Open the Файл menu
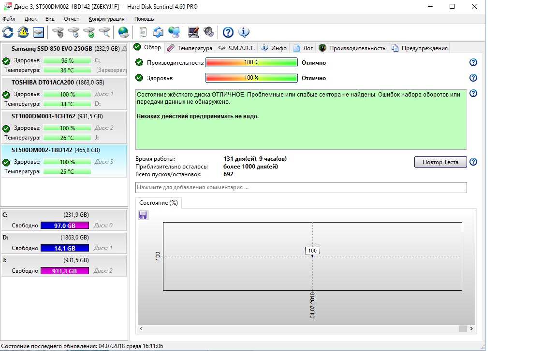This screenshot has width=557, height=351. pos(9,19)
